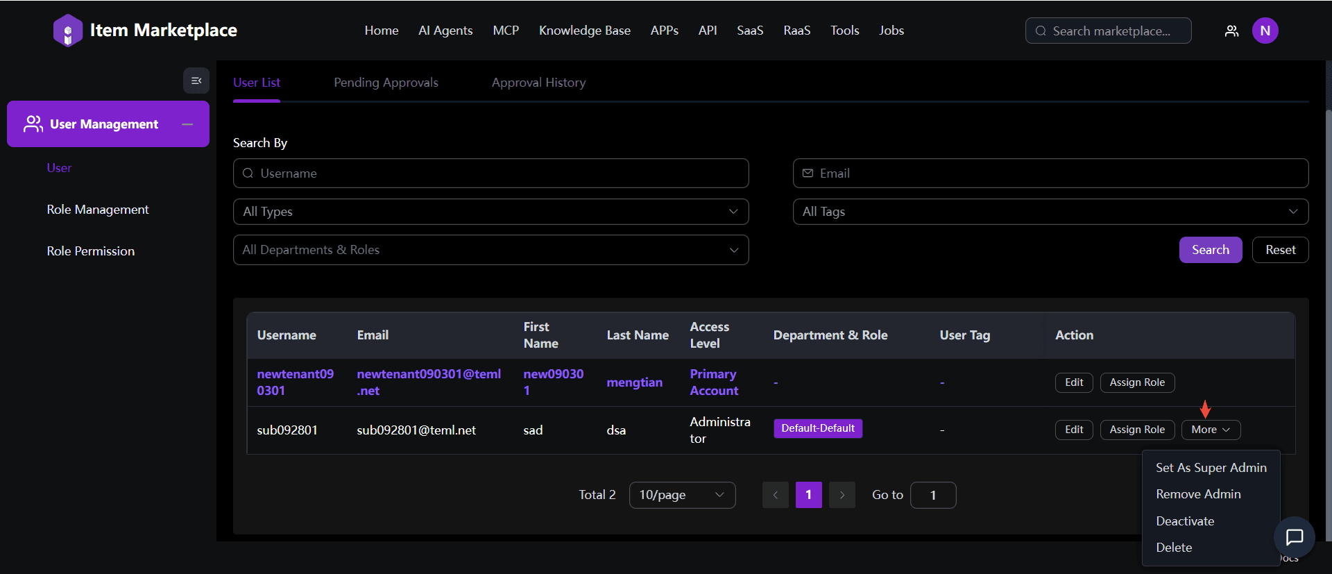The image size is (1332, 574).
Task: Select Deactivate from the More menu
Action: pyautogui.click(x=1184, y=521)
